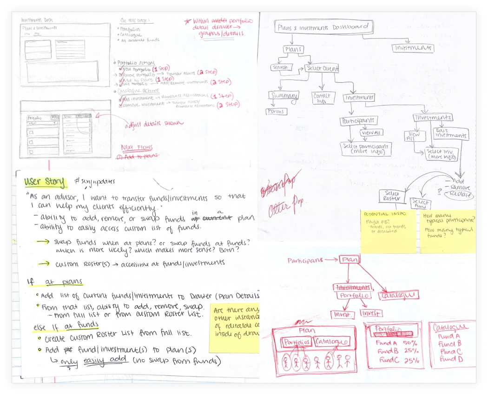
Task: Click the crossed-out 'Add to plans' item
Action: (x=138, y=157)
